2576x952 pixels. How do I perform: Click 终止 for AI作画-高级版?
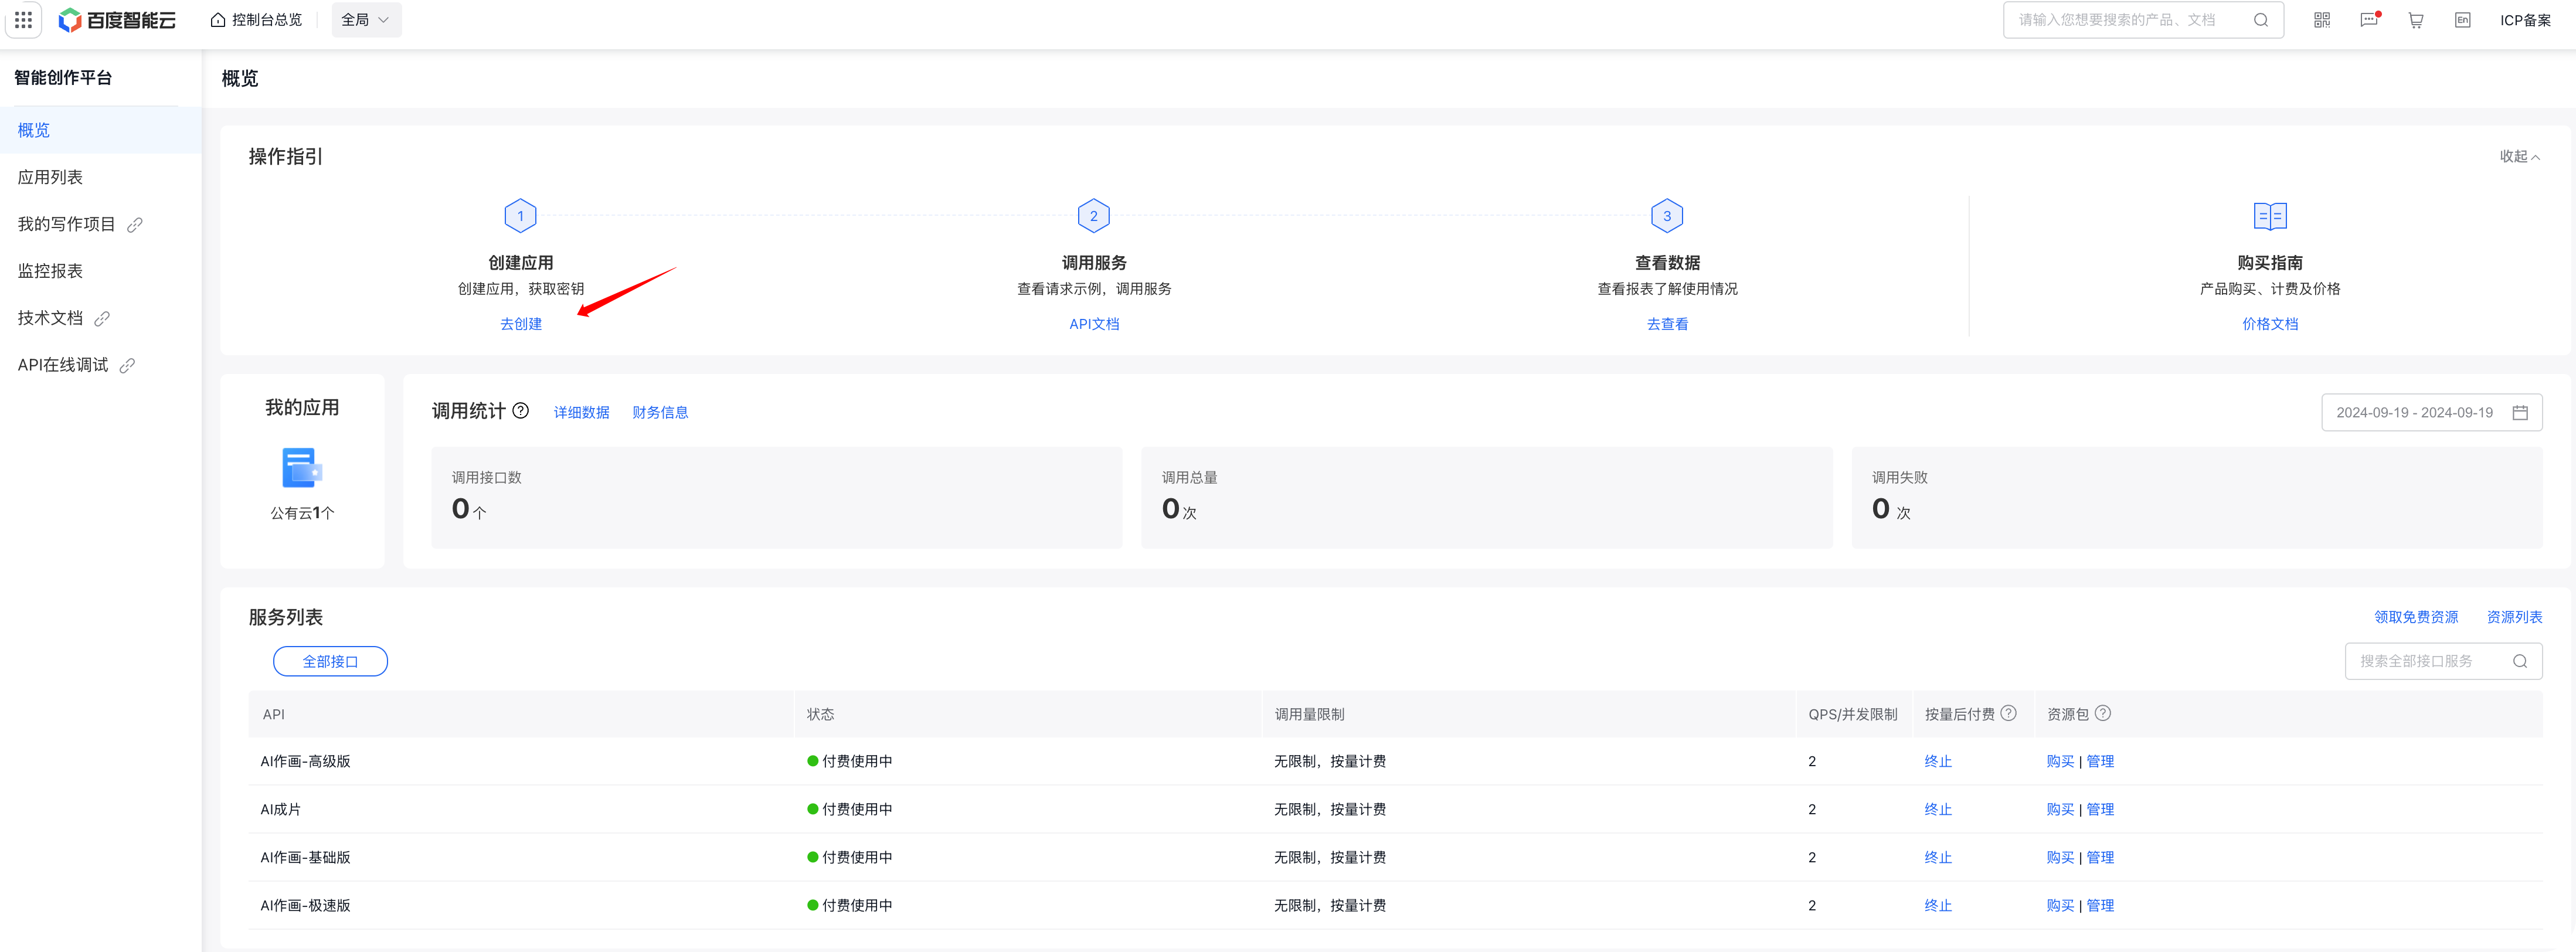click(x=1937, y=761)
